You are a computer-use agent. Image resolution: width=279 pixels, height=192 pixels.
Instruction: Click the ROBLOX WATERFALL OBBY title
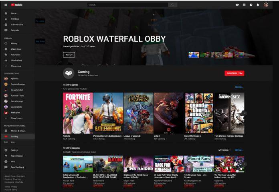[x=114, y=39]
